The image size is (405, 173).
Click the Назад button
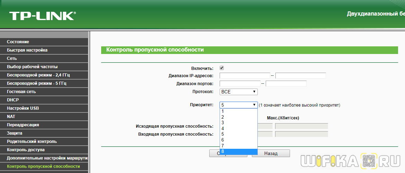coord(271,153)
